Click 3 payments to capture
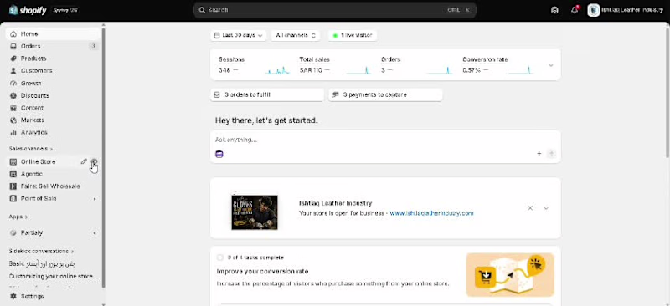The image size is (670, 306). coord(385,94)
